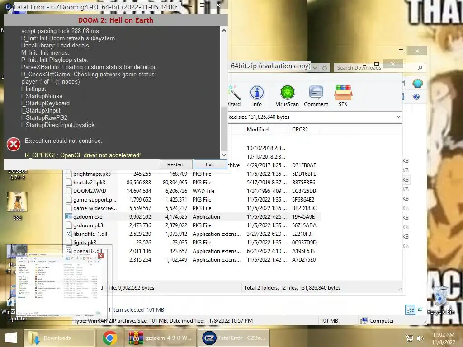Select libsndfile-1.dll file row
The height and width of the screenshot is (347, 463).
[193, 234]
